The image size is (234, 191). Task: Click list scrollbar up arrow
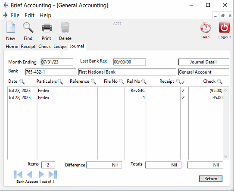pyautogui.click(x=226, y=90)
